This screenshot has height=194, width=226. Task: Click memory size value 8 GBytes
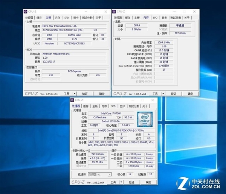click(x=136, y=29)
